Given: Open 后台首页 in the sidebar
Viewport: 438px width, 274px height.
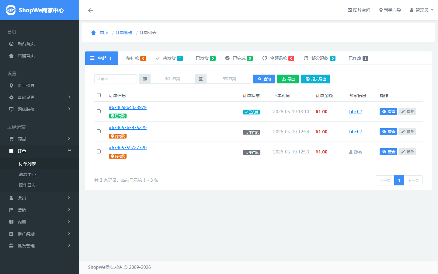Looking at the screenshot, I should tap(40, 44).
